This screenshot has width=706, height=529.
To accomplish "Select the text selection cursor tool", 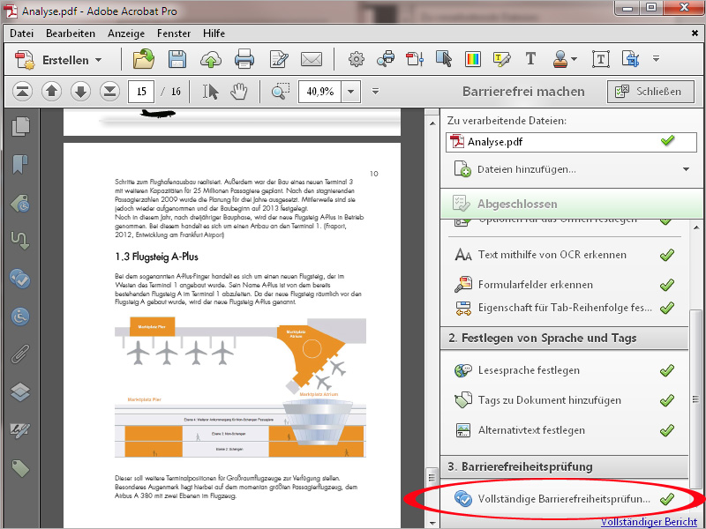I will pos(210,92).
